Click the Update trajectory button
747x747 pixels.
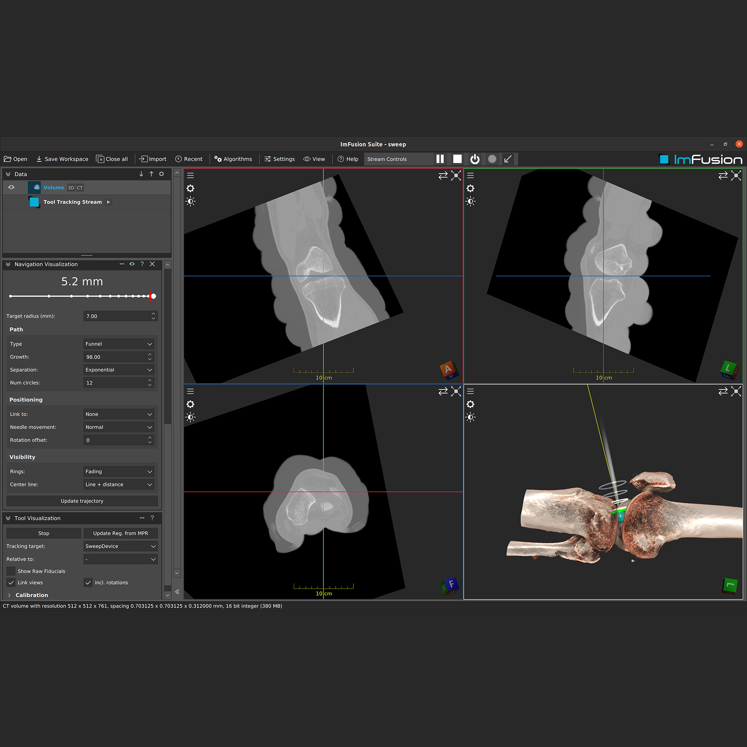tap(82, 501)
